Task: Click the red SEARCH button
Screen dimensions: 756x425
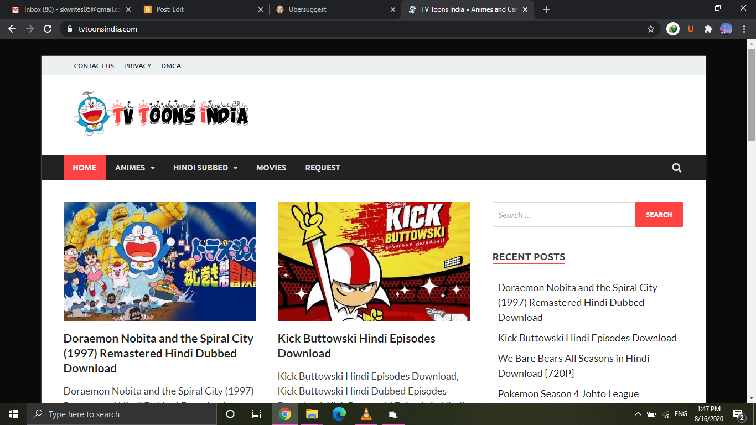Action: click(x=659, y=215)
